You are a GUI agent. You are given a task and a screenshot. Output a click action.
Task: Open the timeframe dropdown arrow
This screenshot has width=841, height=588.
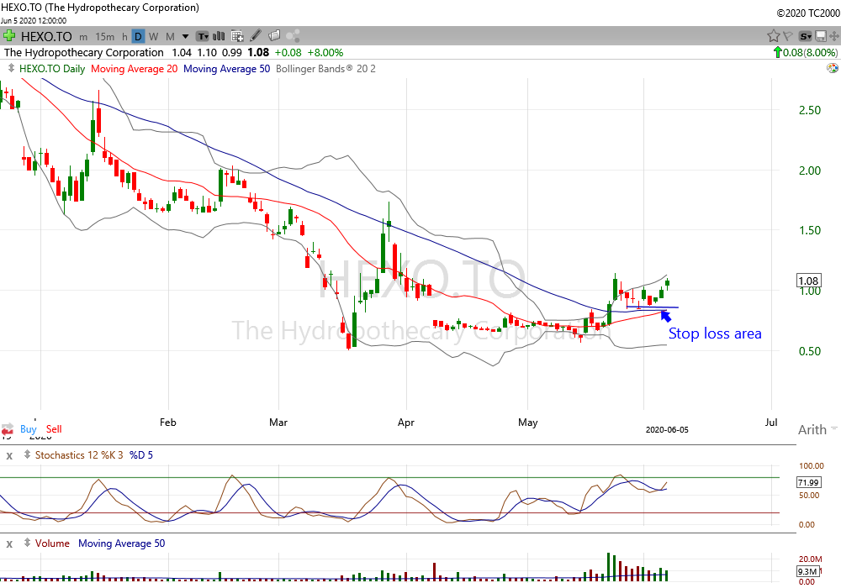click(186, 37)
